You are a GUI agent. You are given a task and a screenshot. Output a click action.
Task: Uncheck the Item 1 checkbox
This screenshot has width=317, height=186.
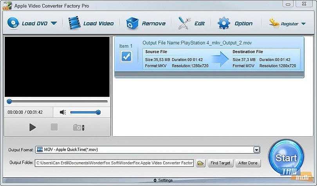click(x=126, y=56)
